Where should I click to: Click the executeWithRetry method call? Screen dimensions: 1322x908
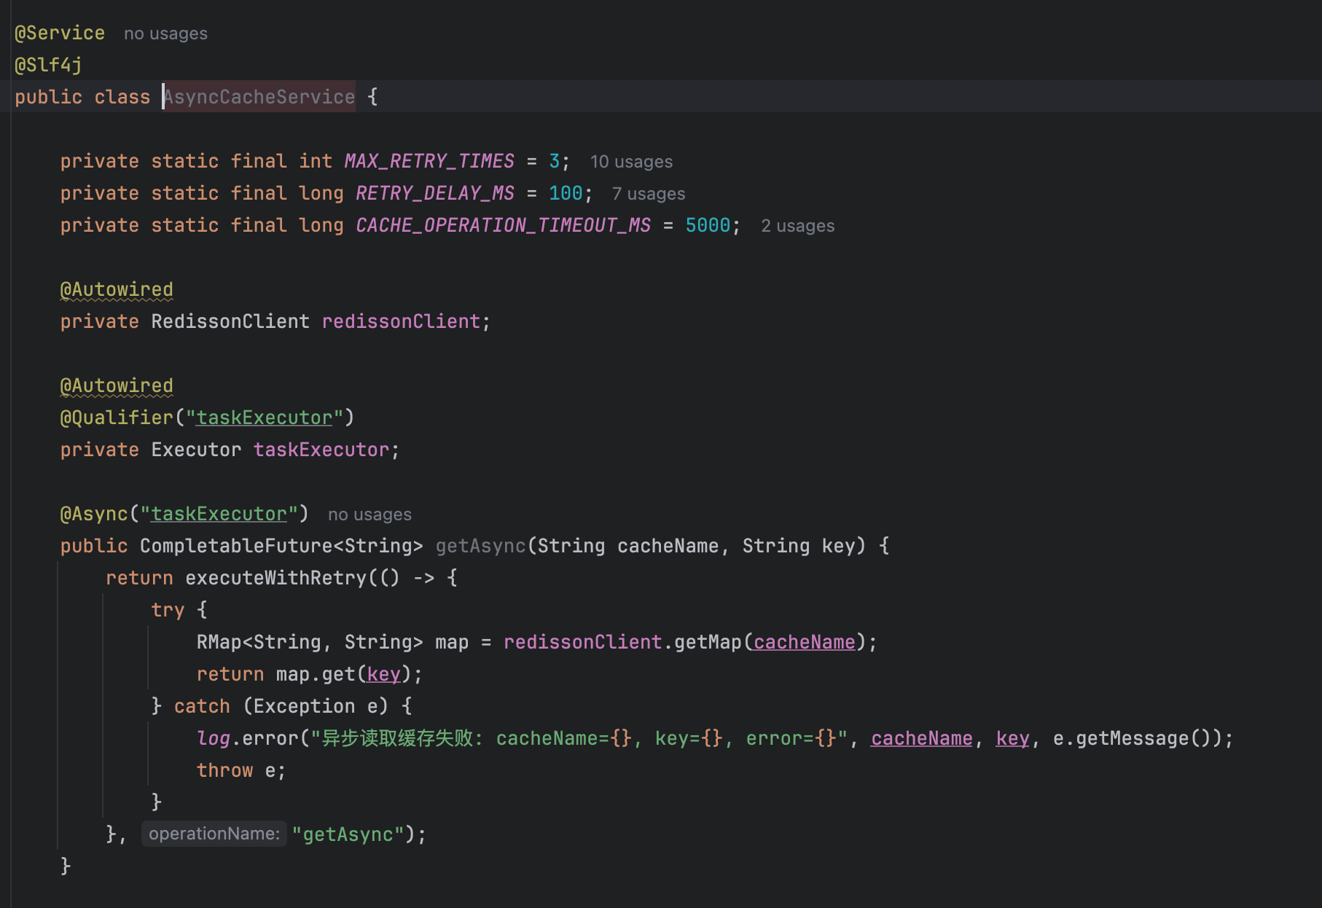pos(276,578)
